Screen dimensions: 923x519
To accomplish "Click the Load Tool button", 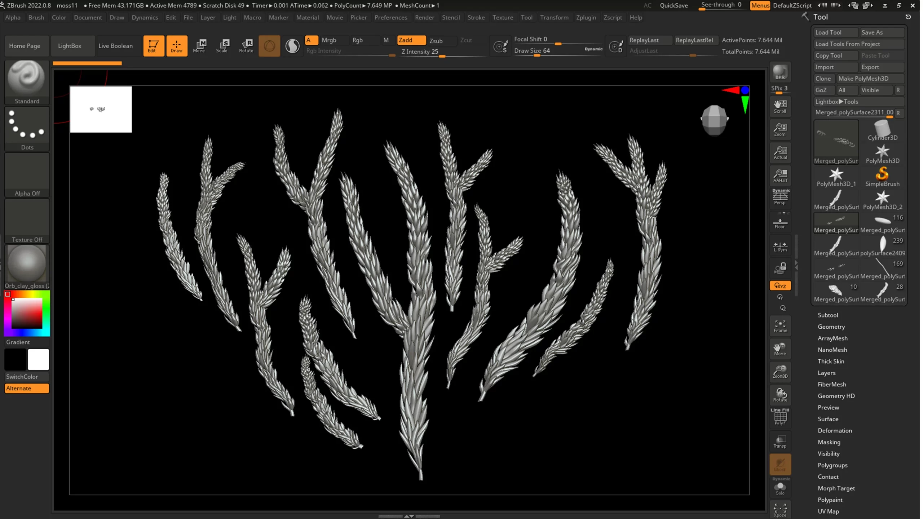I will (836, 32).
